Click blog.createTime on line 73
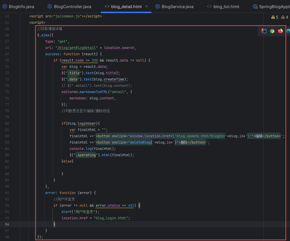 pyautogui.click(x=109, y=79)
